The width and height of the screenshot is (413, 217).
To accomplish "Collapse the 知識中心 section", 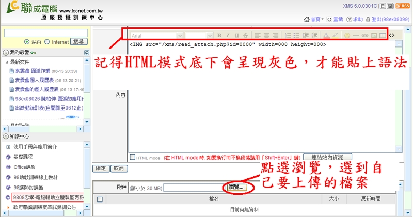I will coord(5,137).
